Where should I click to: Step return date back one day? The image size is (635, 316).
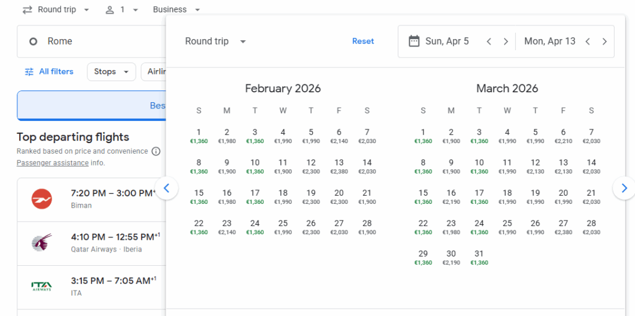587,42
